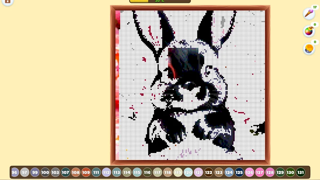The width and height of the screenshot is (320, 180).
Task: Select color number 116
Action: 147,172
